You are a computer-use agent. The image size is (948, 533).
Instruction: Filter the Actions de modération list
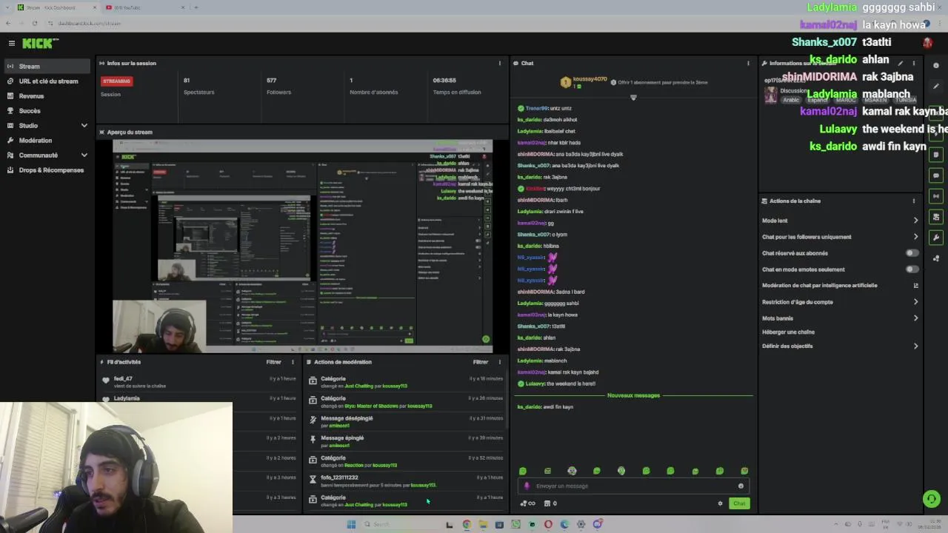pos(481,362)
